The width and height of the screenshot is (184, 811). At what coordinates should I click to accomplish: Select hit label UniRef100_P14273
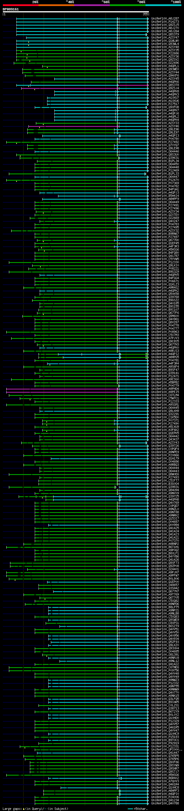click(x=165, y=22)
